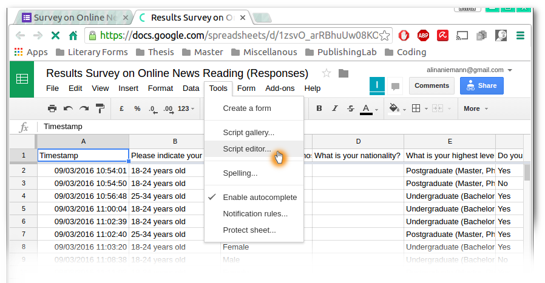Go back in browser history
Viewport: 545px width, 283px height.
pos(21,35)
